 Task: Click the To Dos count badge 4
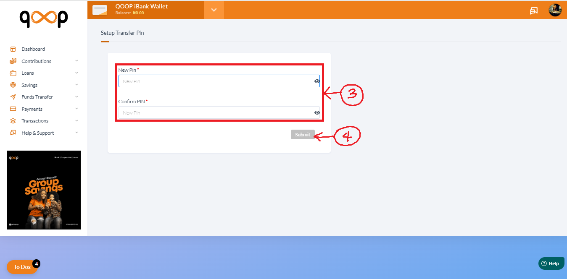pos(37,264)
